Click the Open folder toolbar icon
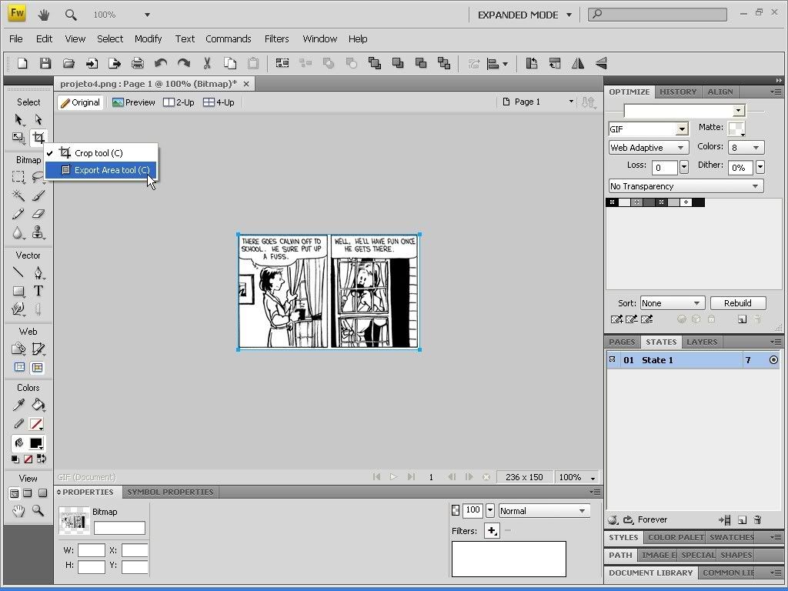 pos(68,63)
